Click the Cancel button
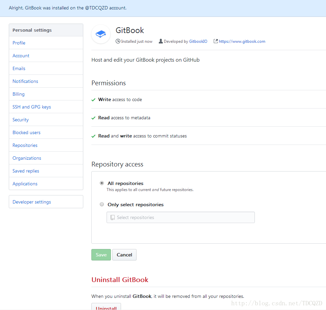This screenshot has width=326, height=310. coord(124,255)
